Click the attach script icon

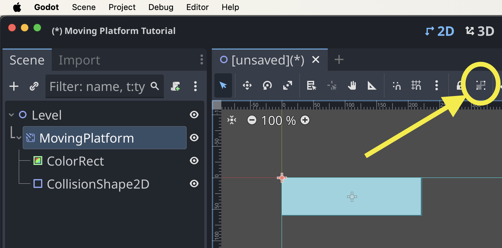point(175,86)
